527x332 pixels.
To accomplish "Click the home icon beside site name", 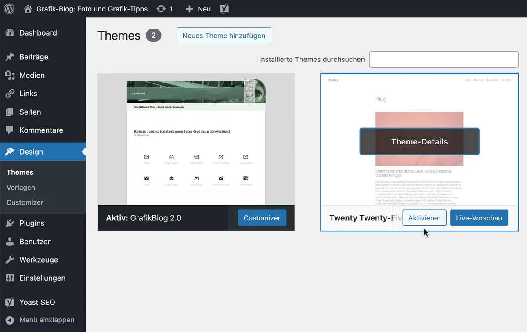I will [28, 9].
